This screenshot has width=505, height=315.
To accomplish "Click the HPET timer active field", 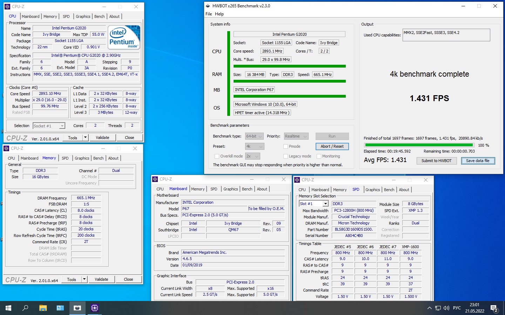I will (x=262, y=113).
